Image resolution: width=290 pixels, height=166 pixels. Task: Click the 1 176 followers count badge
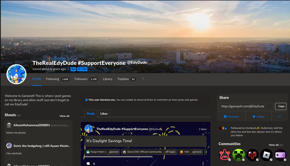tap(93, 79)
